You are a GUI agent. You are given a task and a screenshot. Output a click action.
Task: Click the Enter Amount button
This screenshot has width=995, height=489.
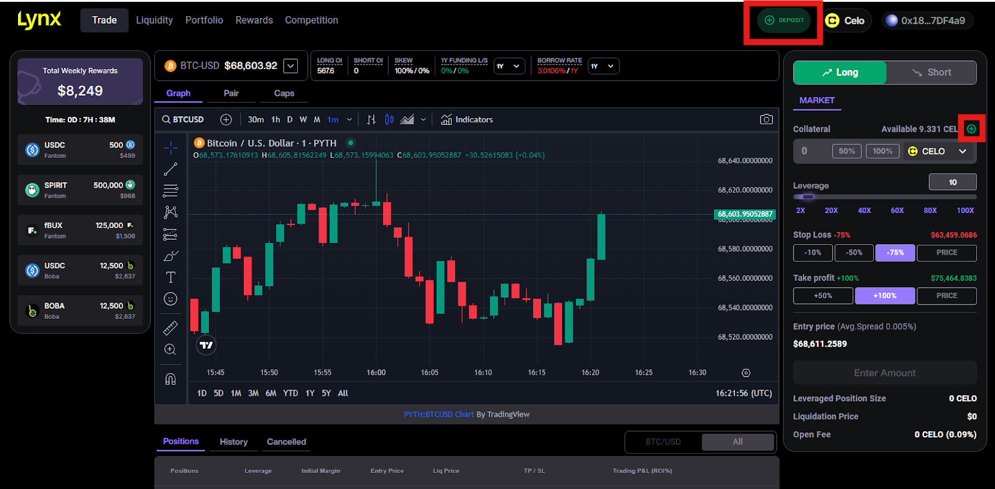(x=885, y=373)
